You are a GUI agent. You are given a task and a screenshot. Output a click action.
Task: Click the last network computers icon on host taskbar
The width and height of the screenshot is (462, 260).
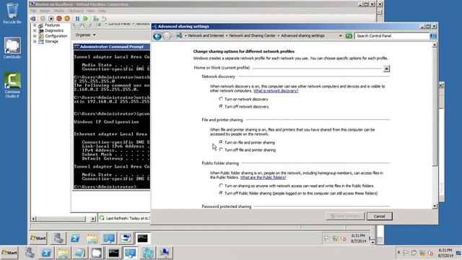pyautogui.click(x=165, y=253)
